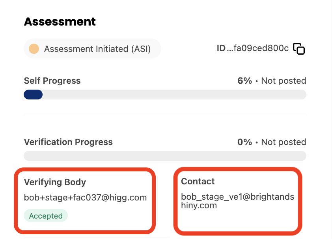Open the bob_stage_ve1@brightandshiny.com contact email
The image size is (332, 239).
click(238, 201)
